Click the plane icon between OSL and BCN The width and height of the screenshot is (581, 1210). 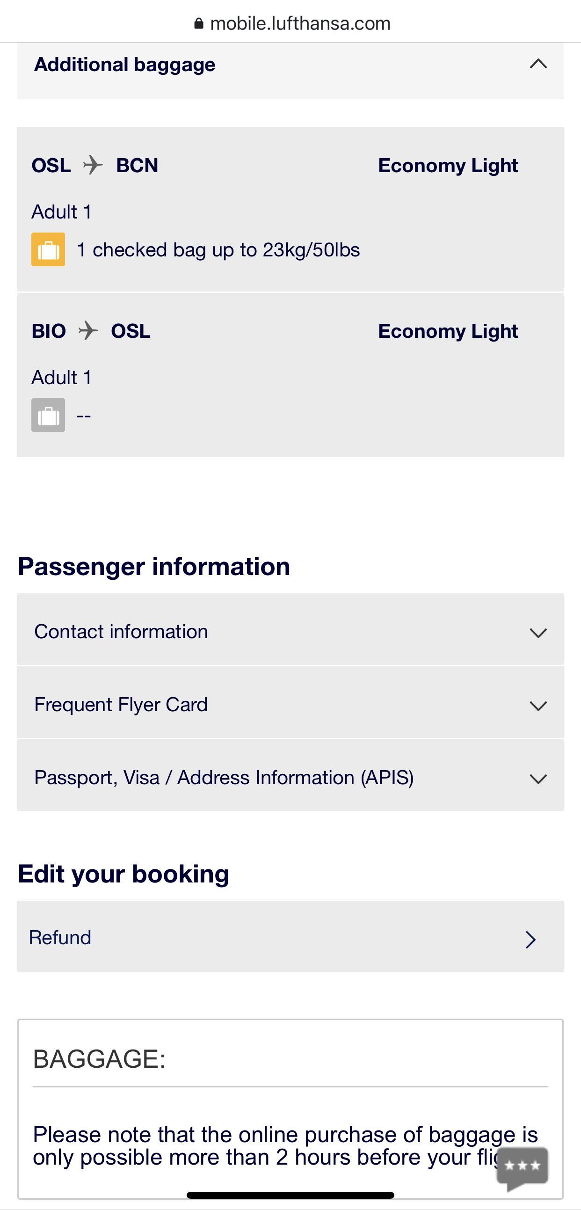tap(93, 165)
